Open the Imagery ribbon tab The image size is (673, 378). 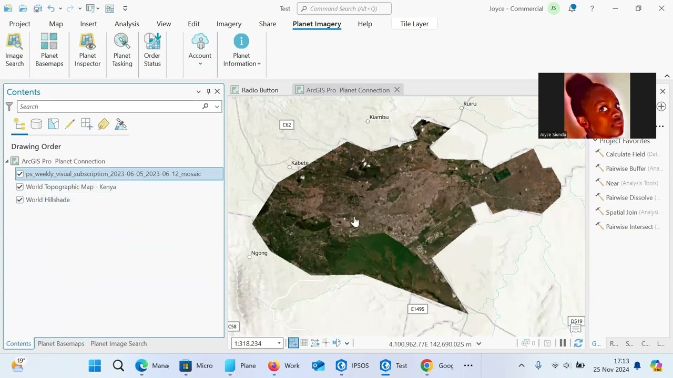(x=229, y=24)
